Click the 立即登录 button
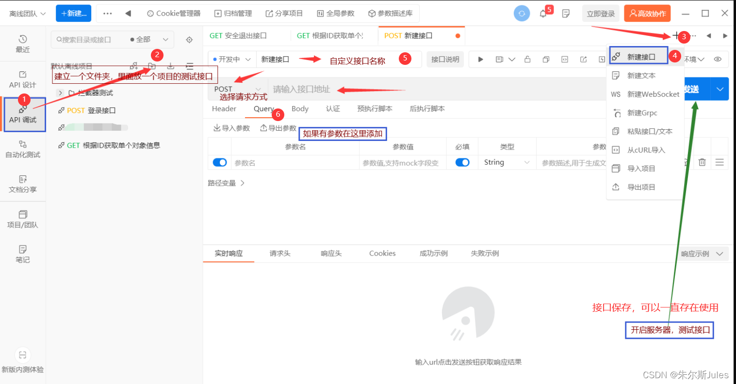Viewport: 736px width, 384px height. [601, 14]
